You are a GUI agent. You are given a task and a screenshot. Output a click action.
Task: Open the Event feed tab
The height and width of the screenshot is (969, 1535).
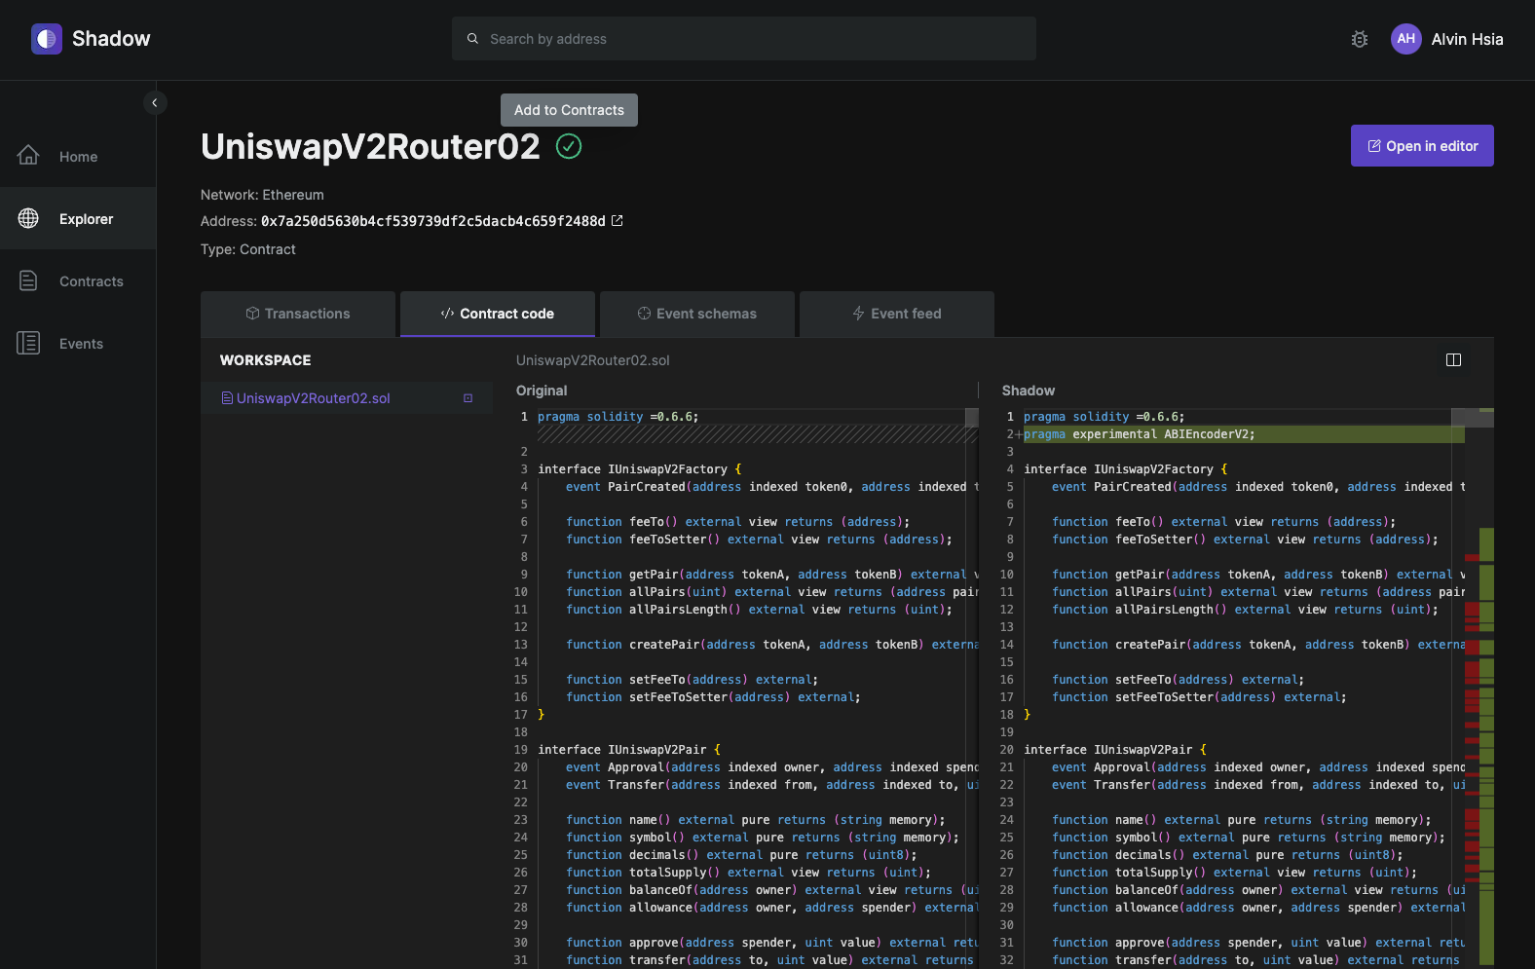897,314
